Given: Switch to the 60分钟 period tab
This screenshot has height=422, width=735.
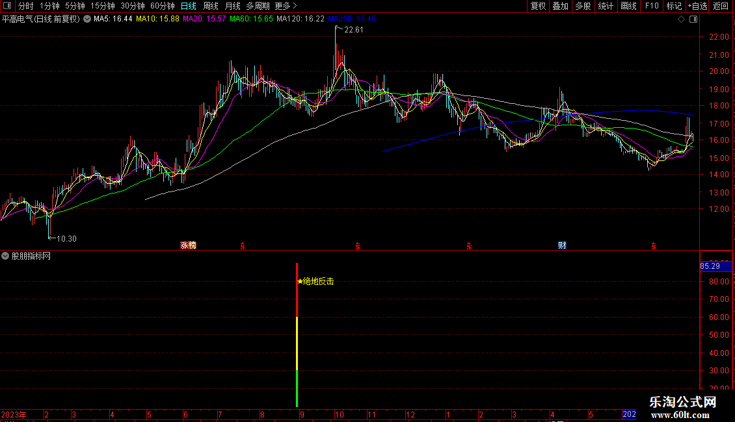Looking at the screenshot, I should (x=162, y=6).
